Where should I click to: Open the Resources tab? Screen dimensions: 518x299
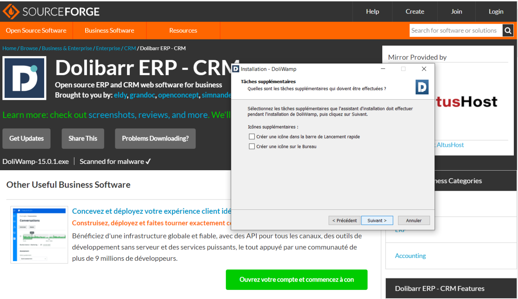pyautogui.click(x=183, y=31)
